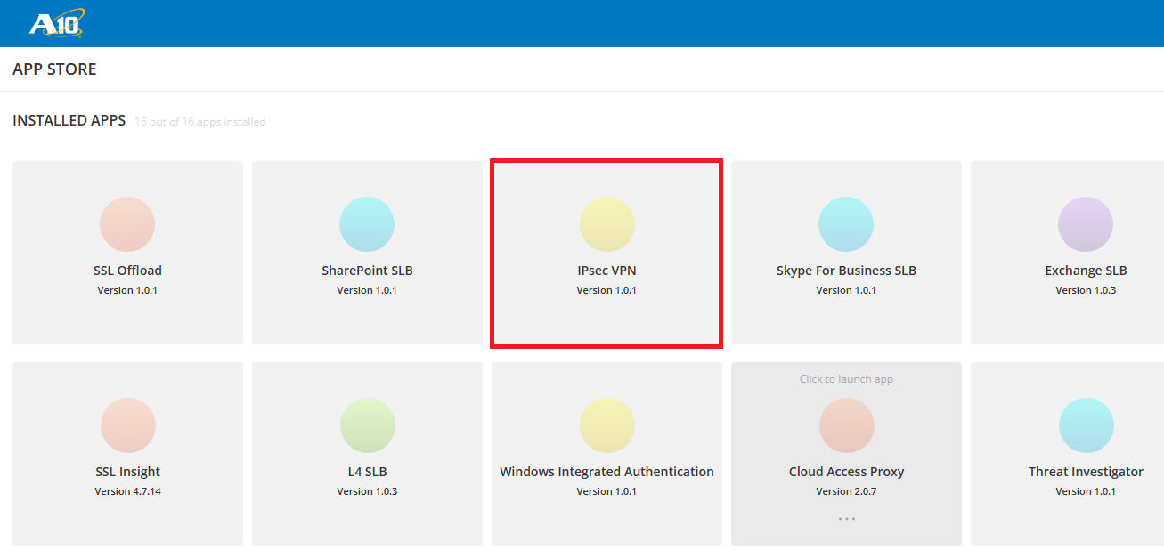Click 'Click to launch app' hint text

846,379
